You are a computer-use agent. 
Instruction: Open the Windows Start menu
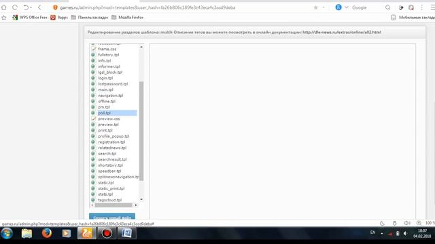7,233
